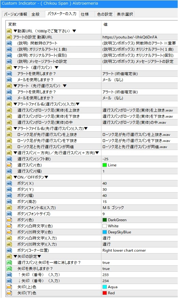Click the integer icon beside 遅行スパン(シフト数)
This screenshot has width=178, height=298.
9,159
